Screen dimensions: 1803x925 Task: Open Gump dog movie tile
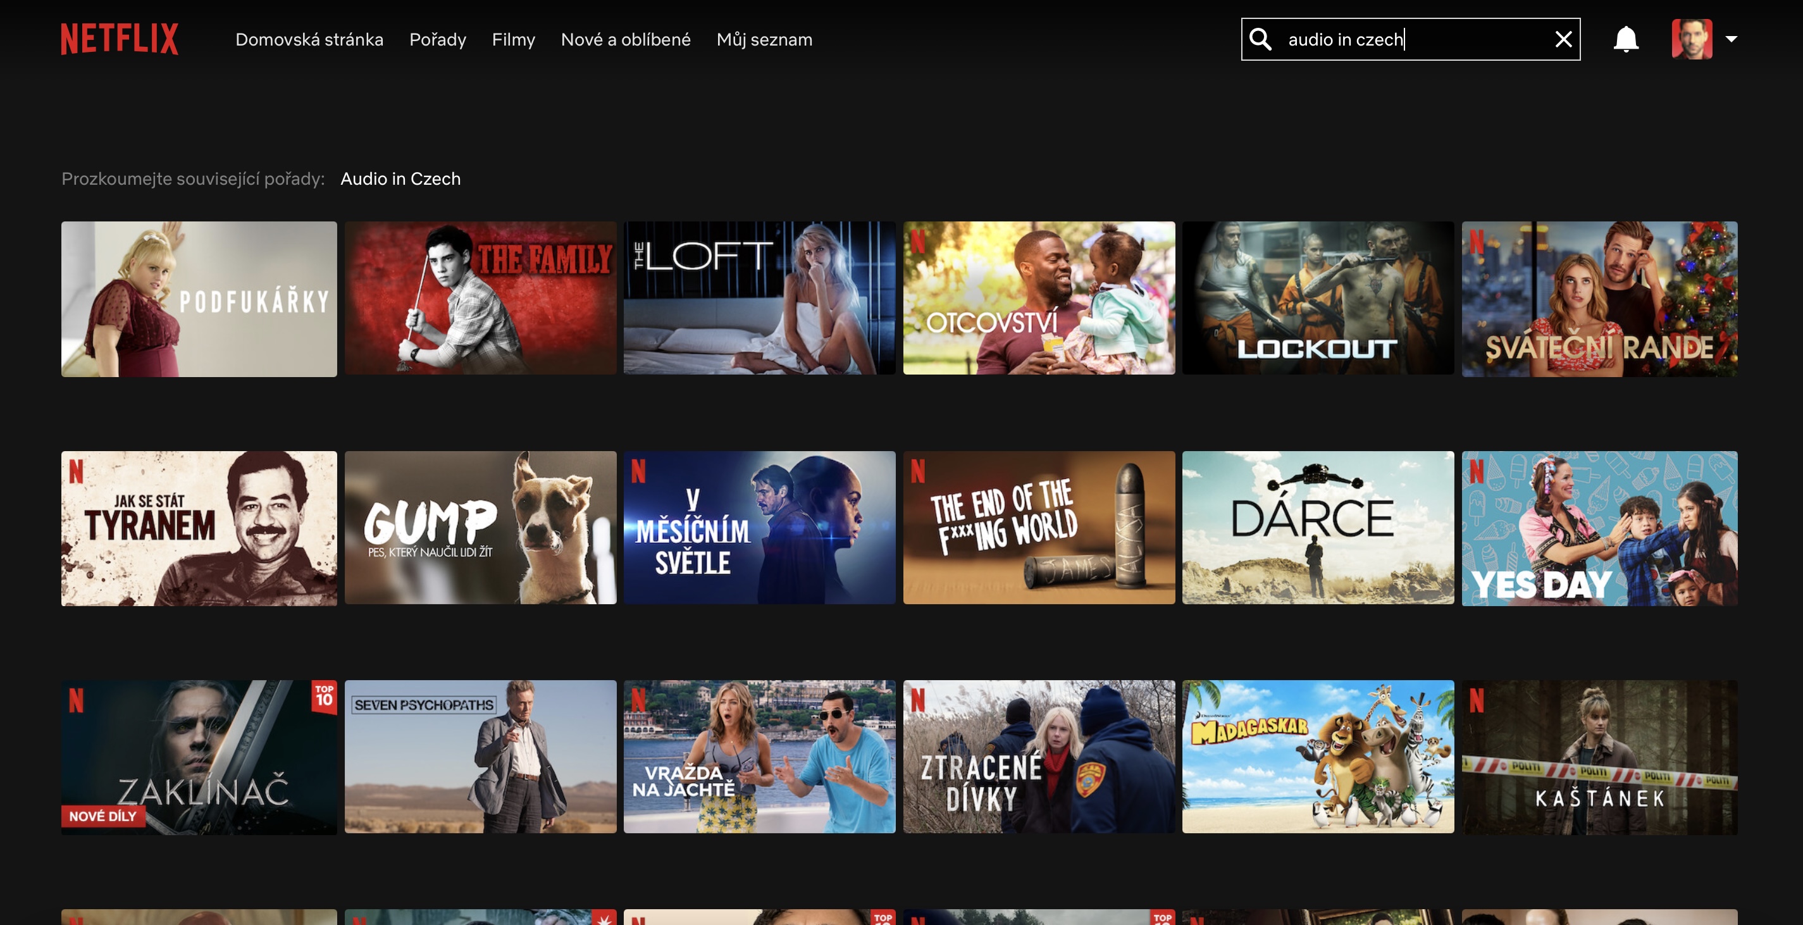[480, 528]
